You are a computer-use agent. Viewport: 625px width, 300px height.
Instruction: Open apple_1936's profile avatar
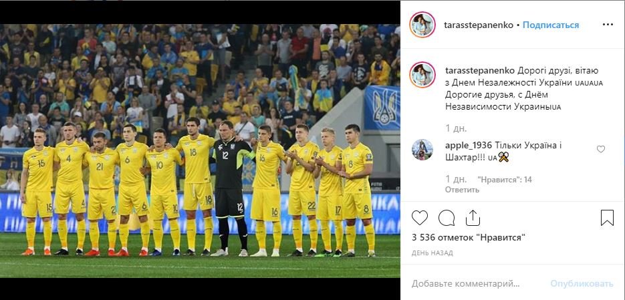click(422, 150)
